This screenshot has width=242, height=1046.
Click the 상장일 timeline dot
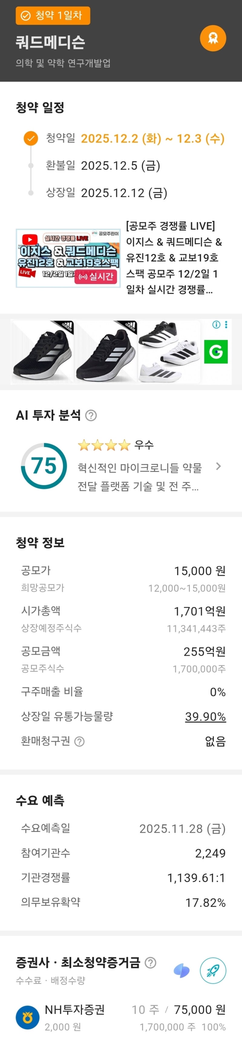(31, 193)
